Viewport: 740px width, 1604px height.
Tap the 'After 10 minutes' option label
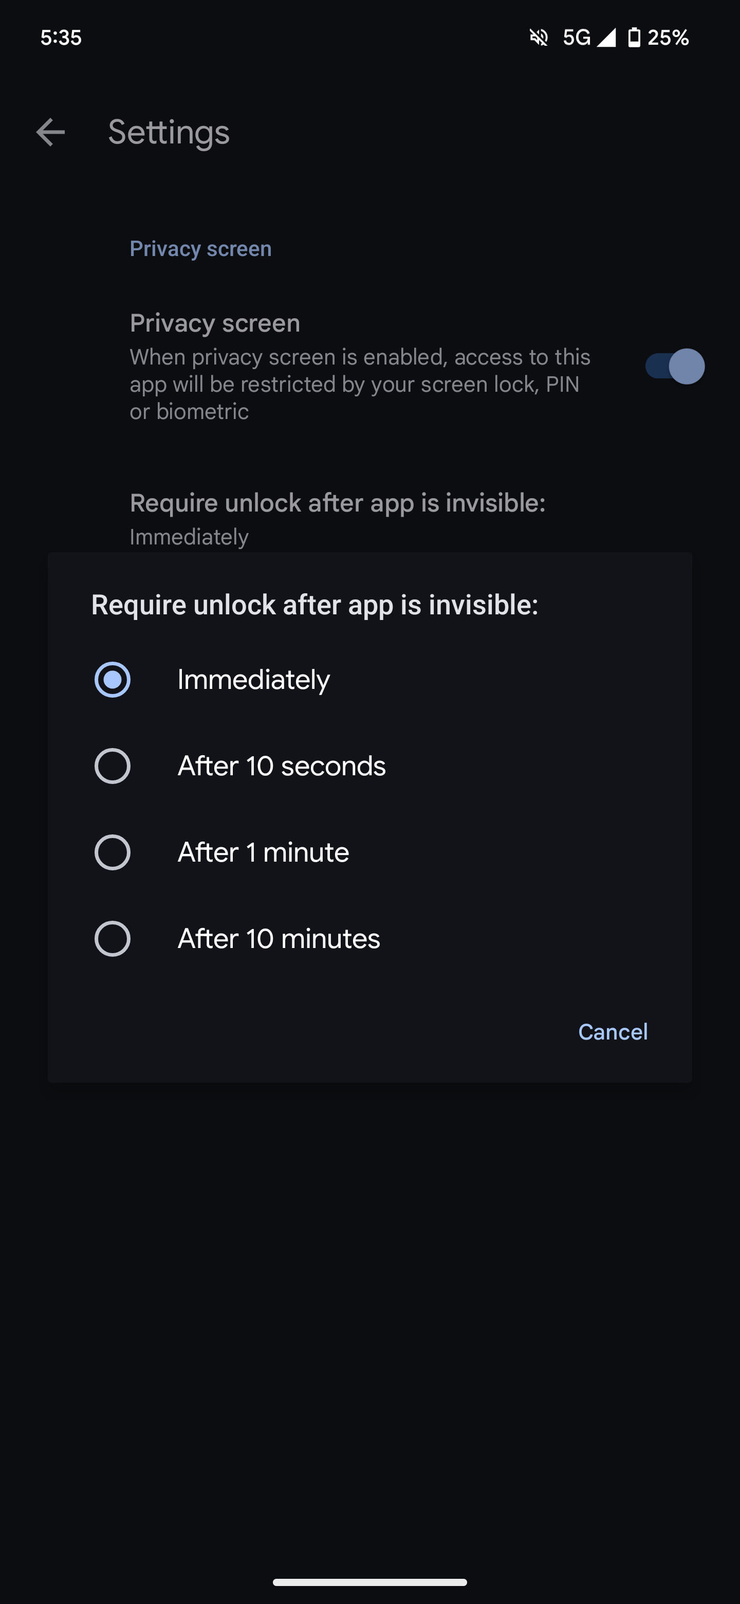point(279,938)
